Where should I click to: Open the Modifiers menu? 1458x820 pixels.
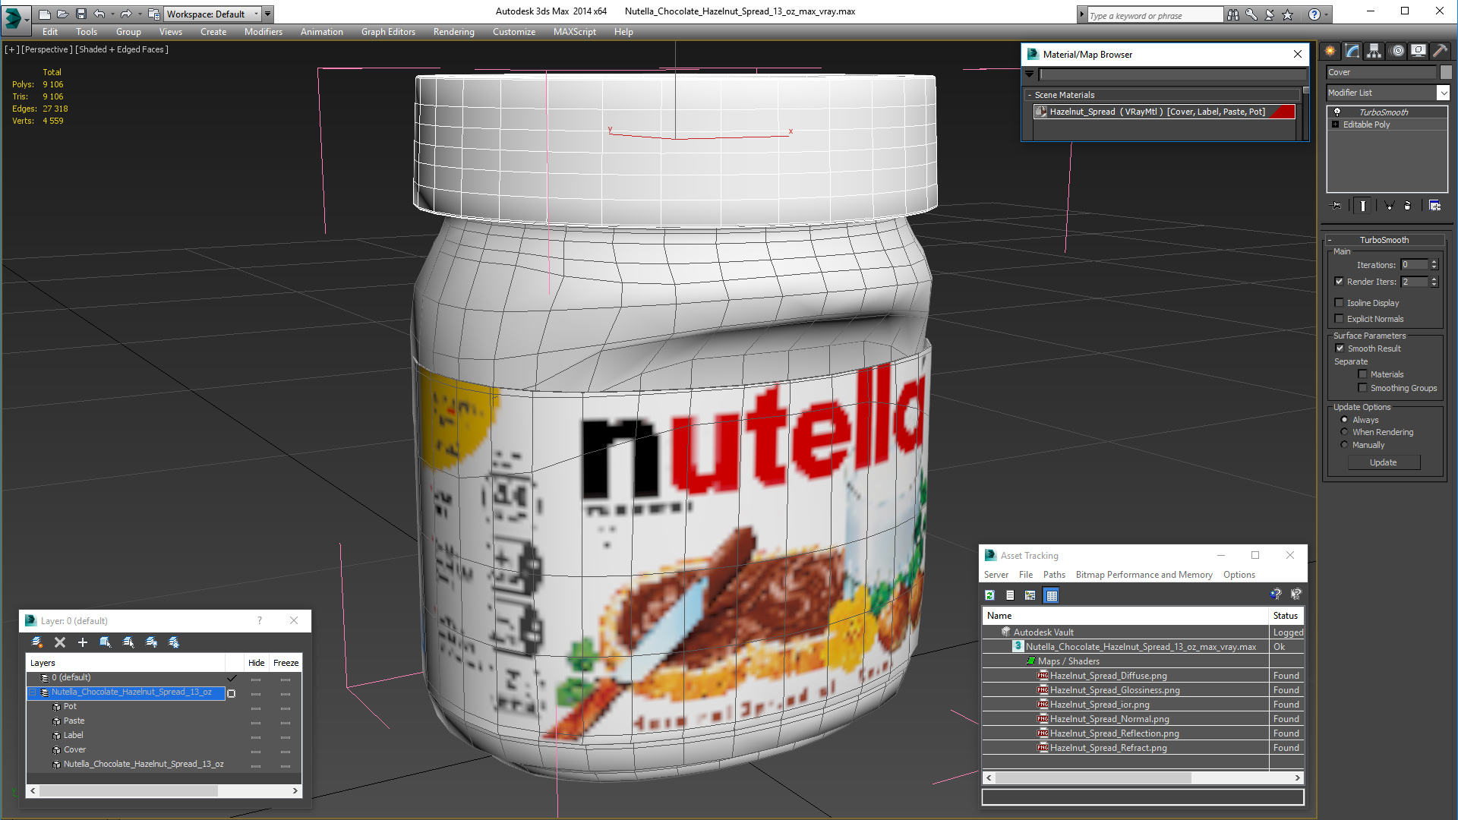[264, 32]
